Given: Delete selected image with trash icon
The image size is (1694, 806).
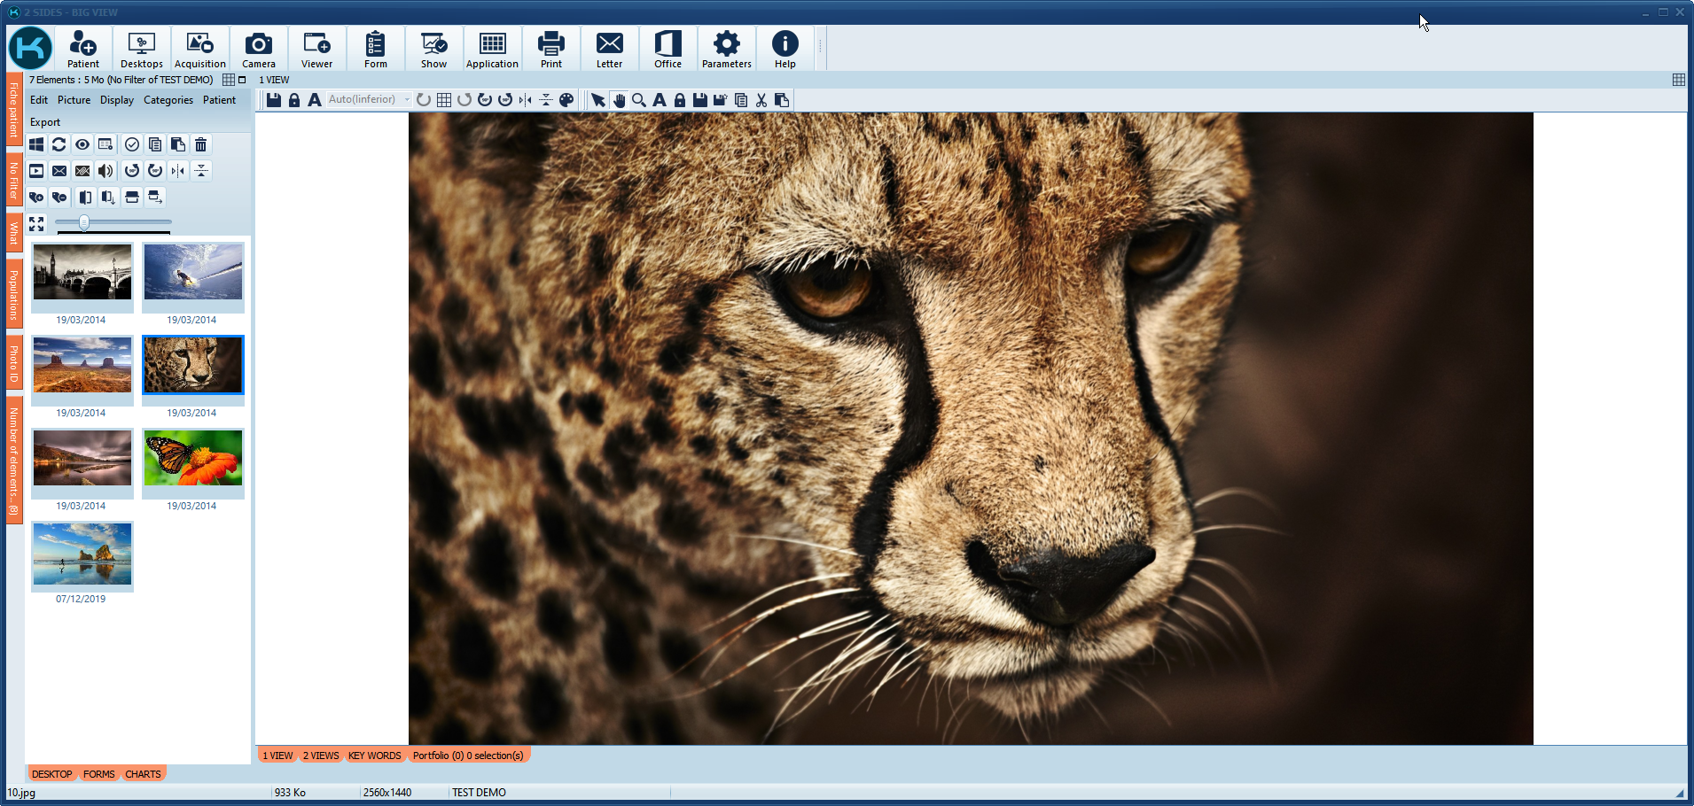Looking at the screenshot, I should point(201,144).
